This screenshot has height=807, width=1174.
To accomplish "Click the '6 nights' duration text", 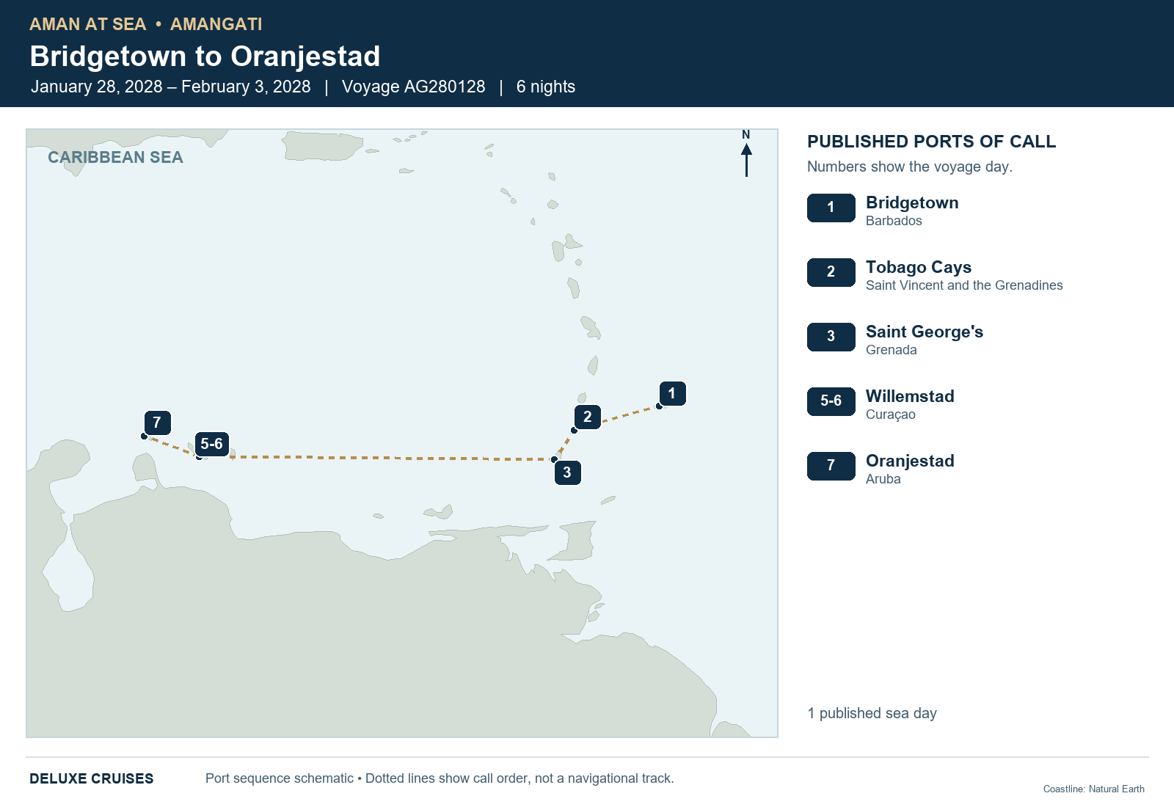I will tap(545, 87).
